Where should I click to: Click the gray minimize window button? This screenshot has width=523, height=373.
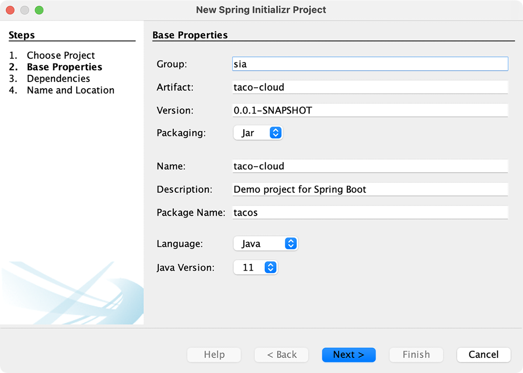click(25, 10)
